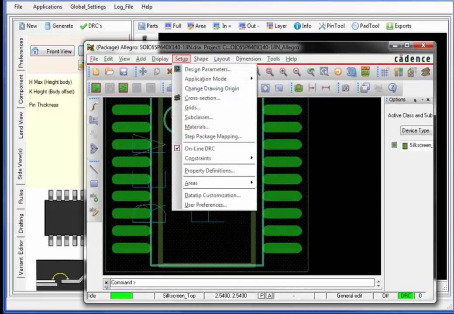
Task: Select the Edit Text pencil tool
Action: tap(94, 212)
